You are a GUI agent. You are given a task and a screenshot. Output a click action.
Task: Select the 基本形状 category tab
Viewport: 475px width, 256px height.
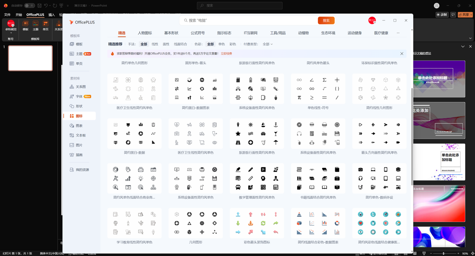(x=171, y=33)
